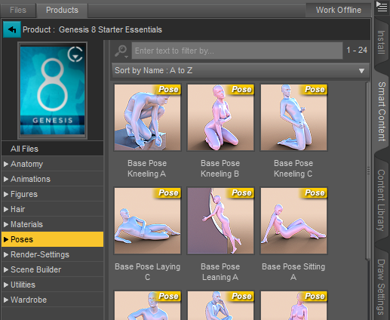Click the content list vertical scrollbar
Screen dimensions: 390x320
(x=368, y=171)
